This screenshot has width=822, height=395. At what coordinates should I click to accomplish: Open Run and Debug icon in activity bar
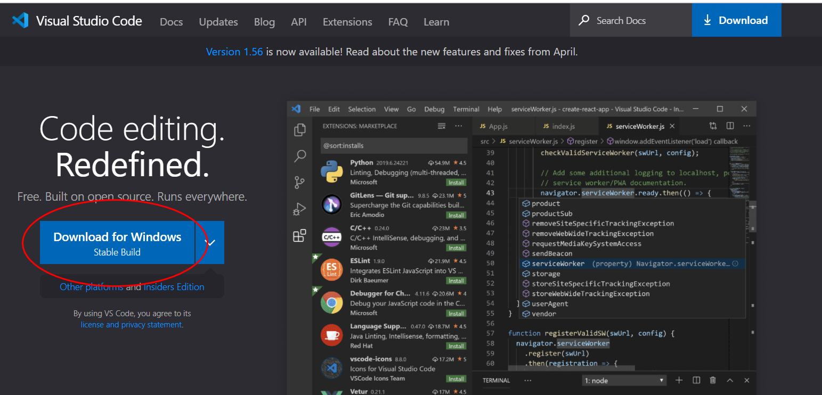[x=300, y=209]
